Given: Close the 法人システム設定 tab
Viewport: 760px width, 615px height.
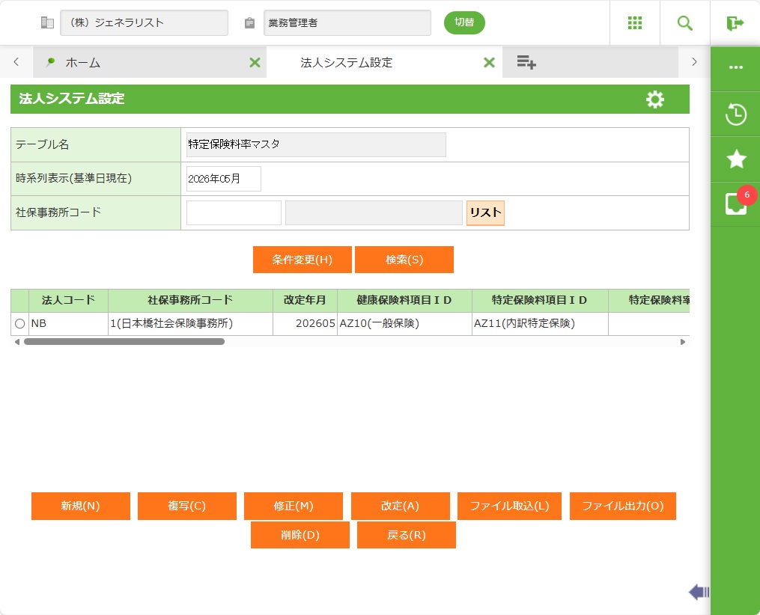Looking at the screenshot, I should pos(489,63).
